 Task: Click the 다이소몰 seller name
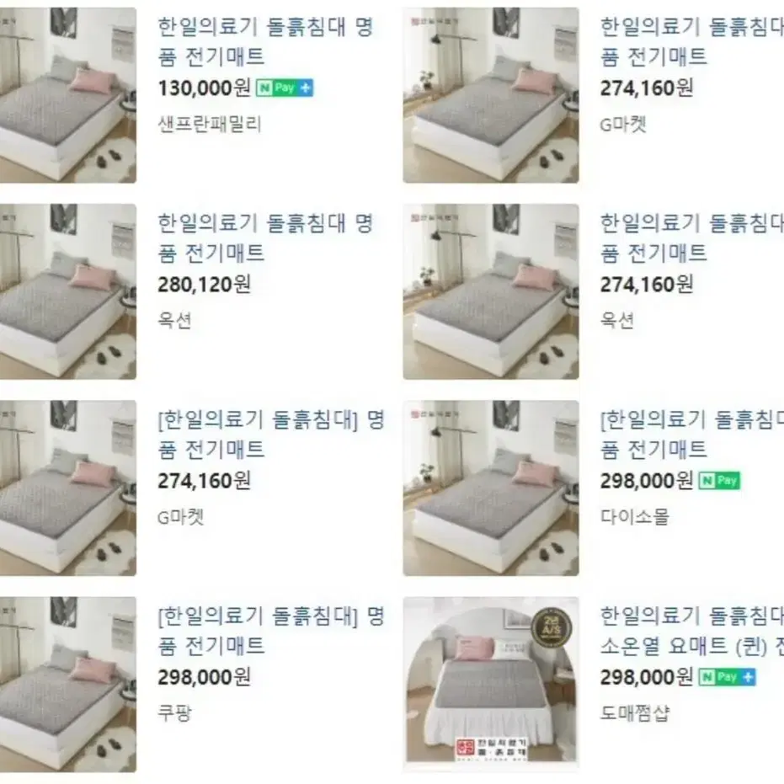coord(634,516)
